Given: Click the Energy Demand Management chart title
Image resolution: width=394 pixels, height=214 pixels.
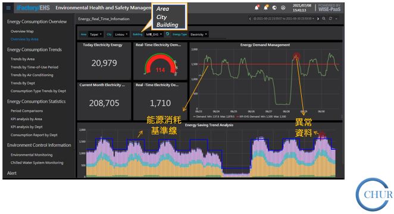Looking at the screenshot, I should [265, 45].
